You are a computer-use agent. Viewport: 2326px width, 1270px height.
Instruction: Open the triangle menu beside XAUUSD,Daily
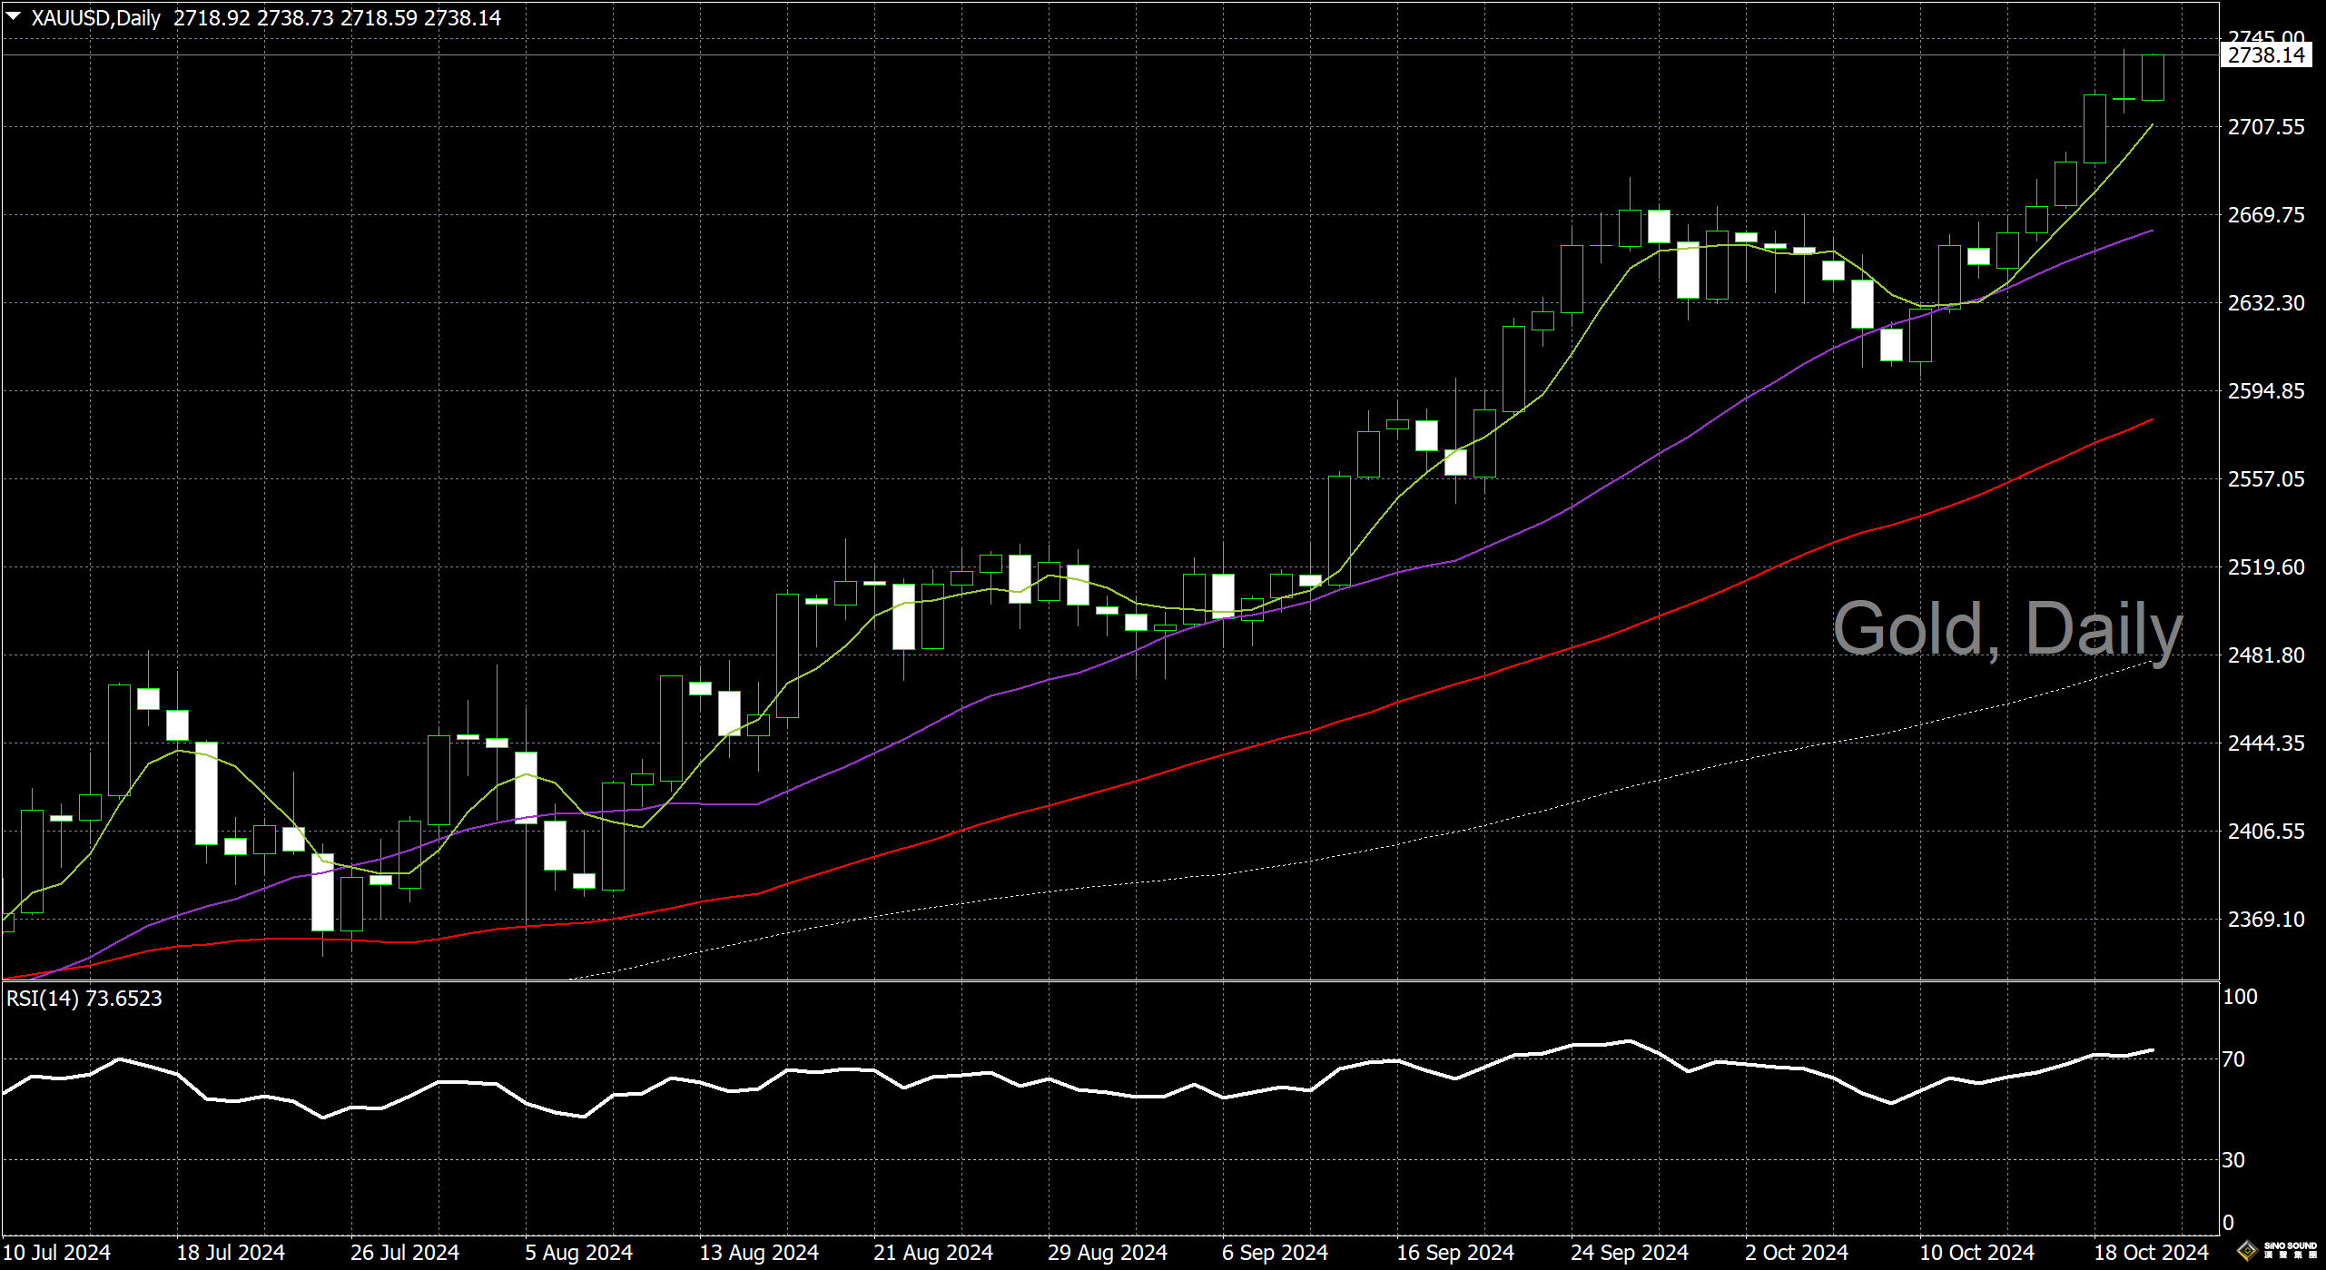[14, 16]
